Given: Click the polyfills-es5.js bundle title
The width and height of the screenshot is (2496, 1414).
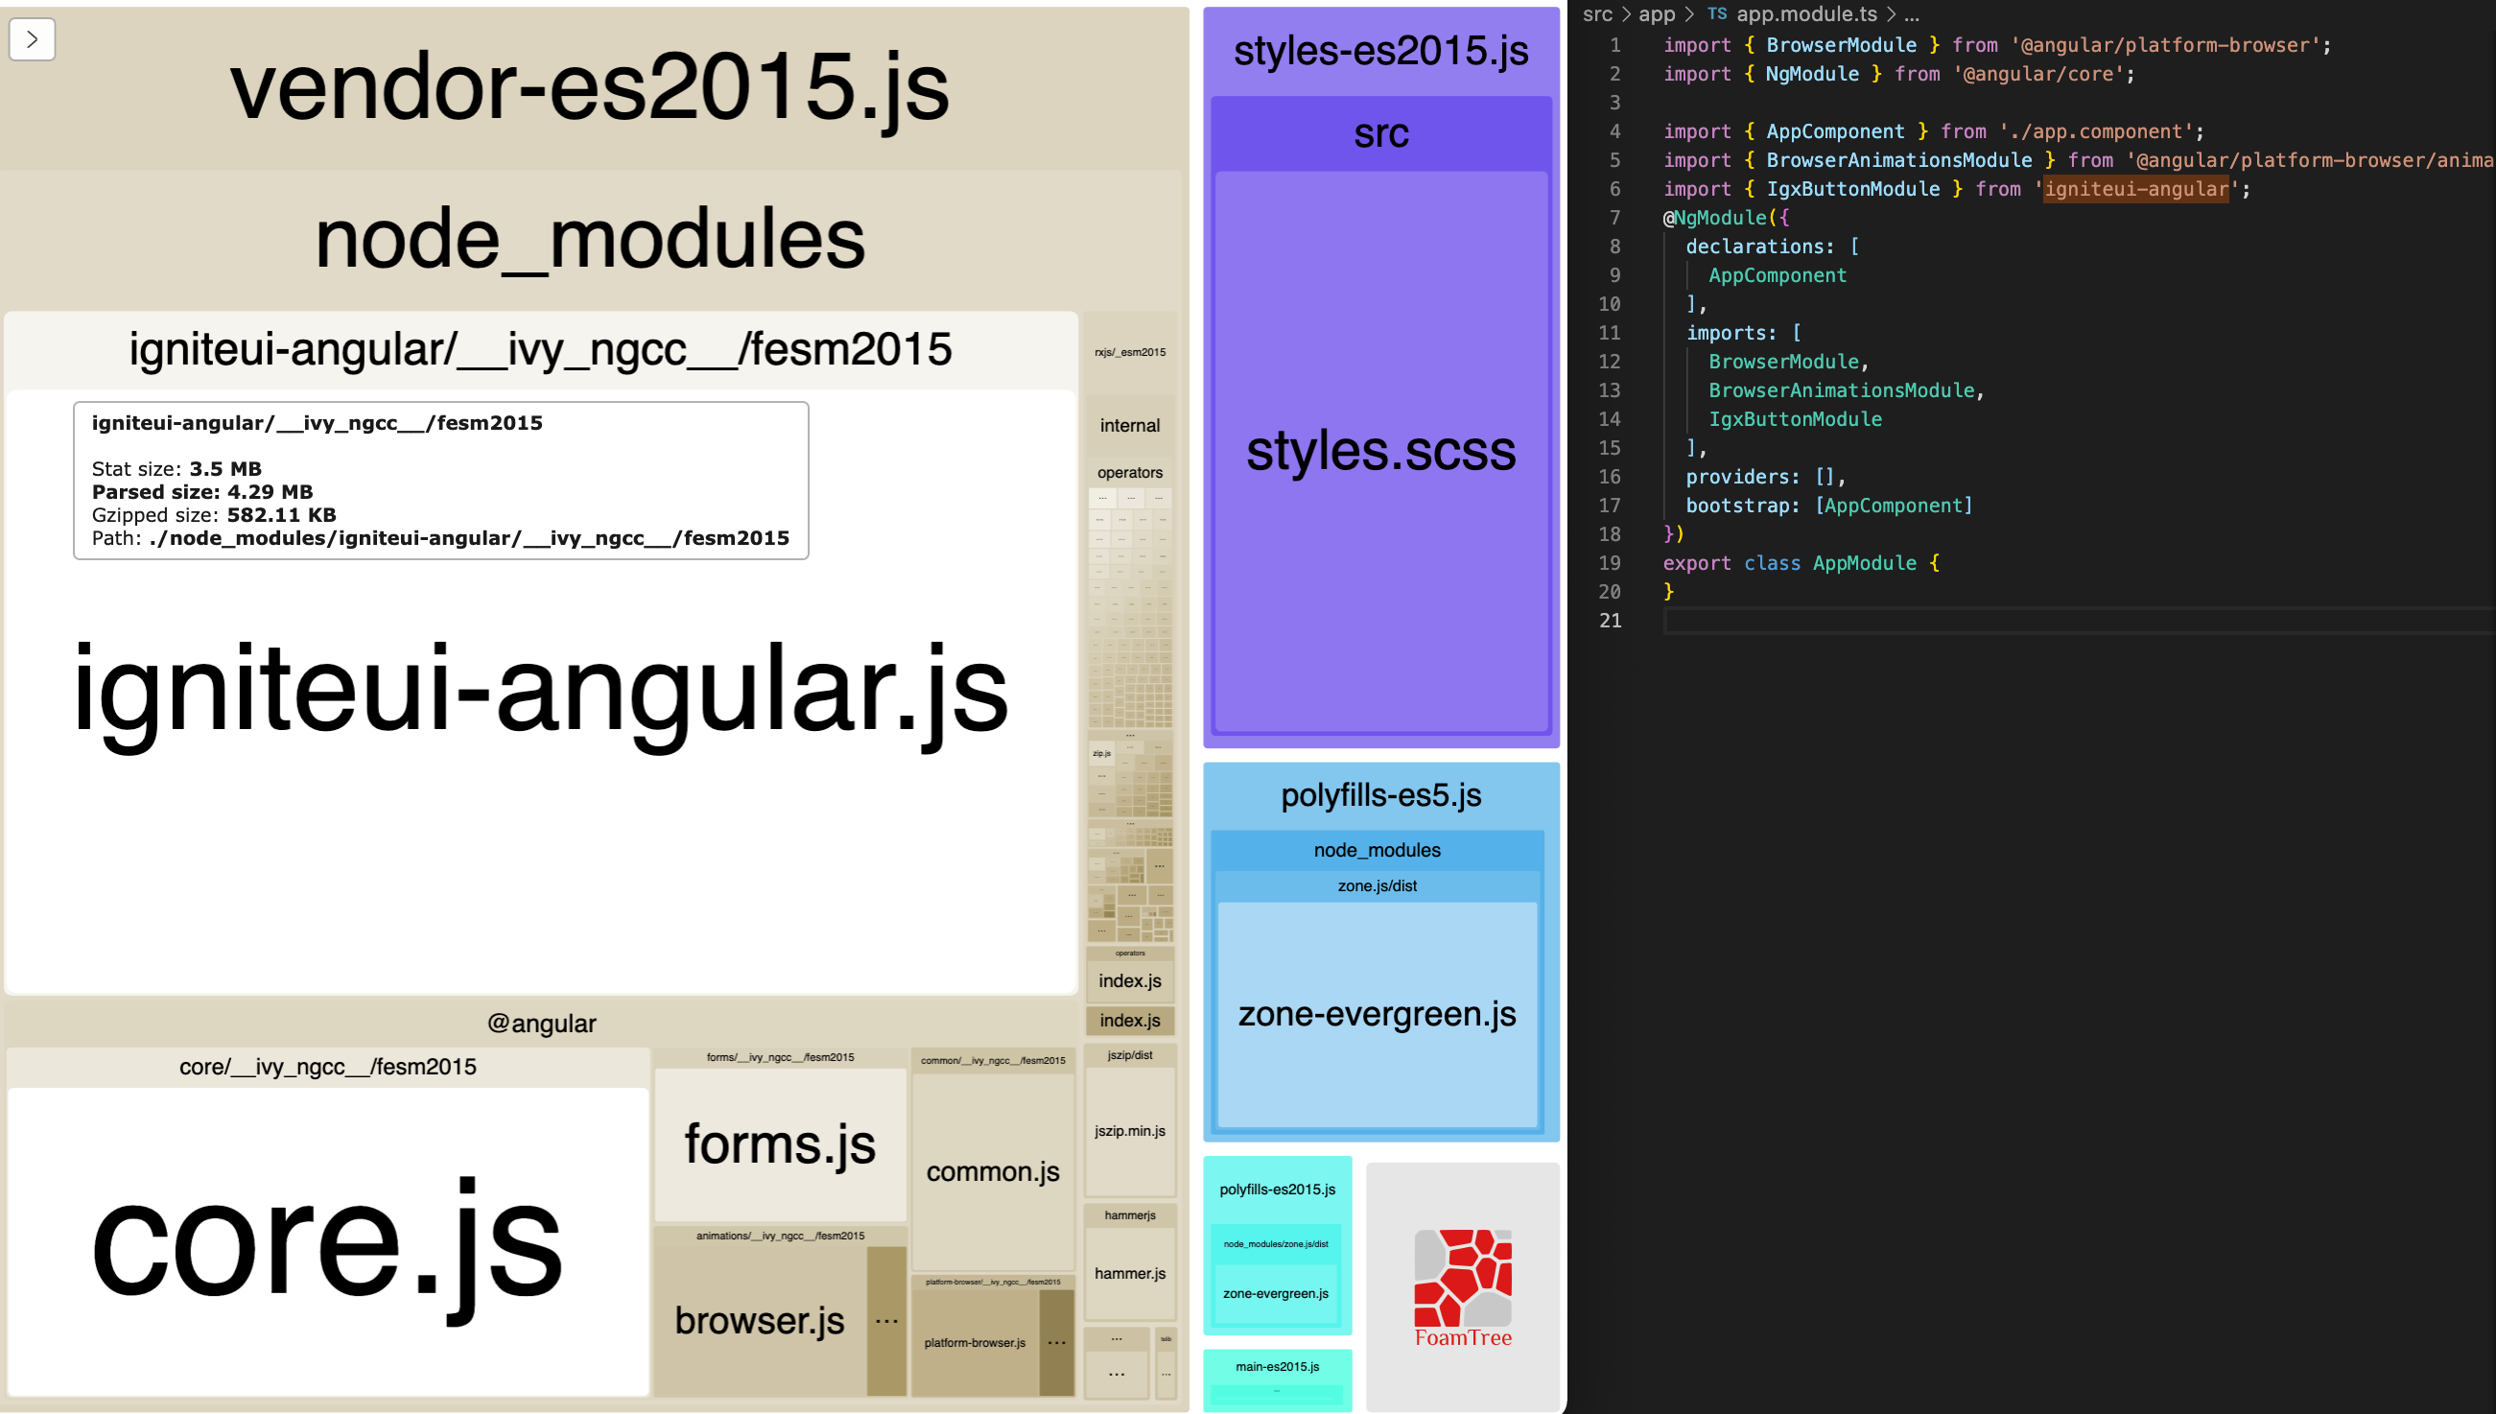Looking at the screenshot, I should [1381, 795].
